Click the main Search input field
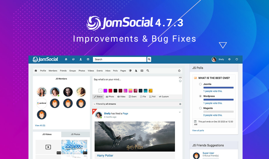 click(120, 59)
